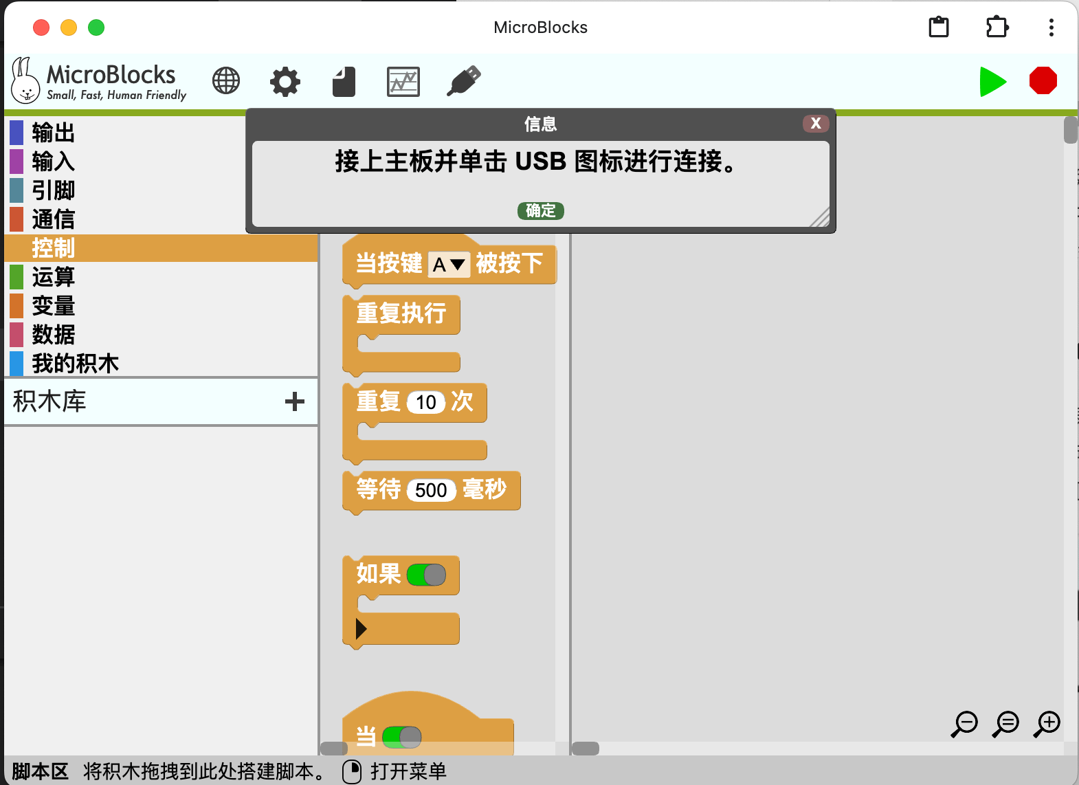Click the 重复执行 forever block
The width and height of the screenshot is (1079, 785).
point(401,313)
